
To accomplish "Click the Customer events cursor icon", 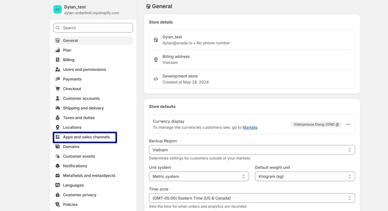I will coord(58,156).
